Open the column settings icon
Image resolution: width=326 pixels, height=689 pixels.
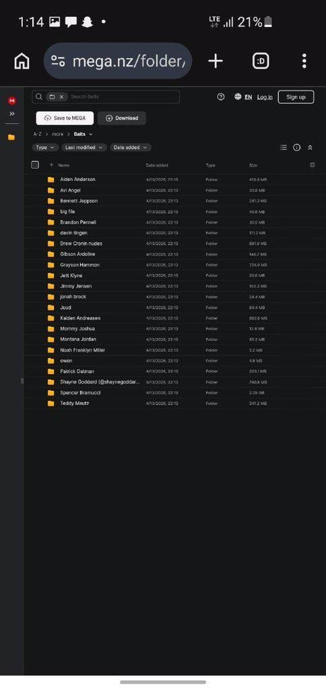(x=313, y=165)
